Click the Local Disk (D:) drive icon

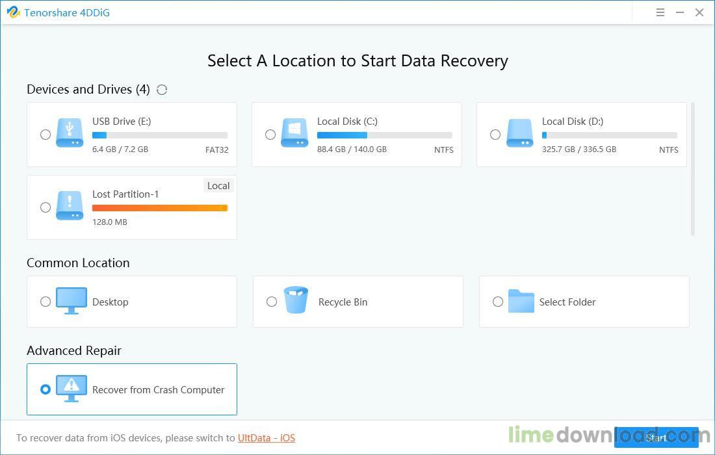pos(519,133)
